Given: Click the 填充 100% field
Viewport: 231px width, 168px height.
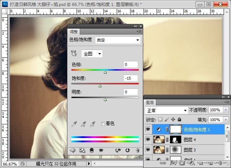Looking at the screenshot, I should [216, 120].
